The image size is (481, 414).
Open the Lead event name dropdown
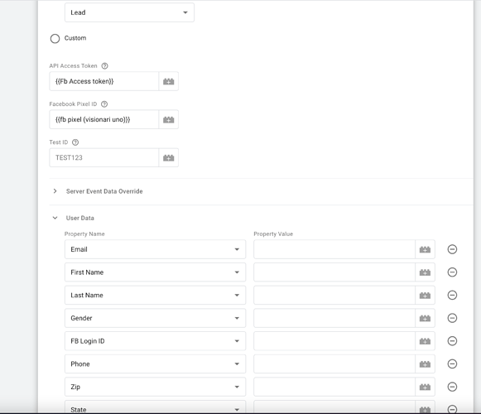pyautogui.click(x=129, y=12)
